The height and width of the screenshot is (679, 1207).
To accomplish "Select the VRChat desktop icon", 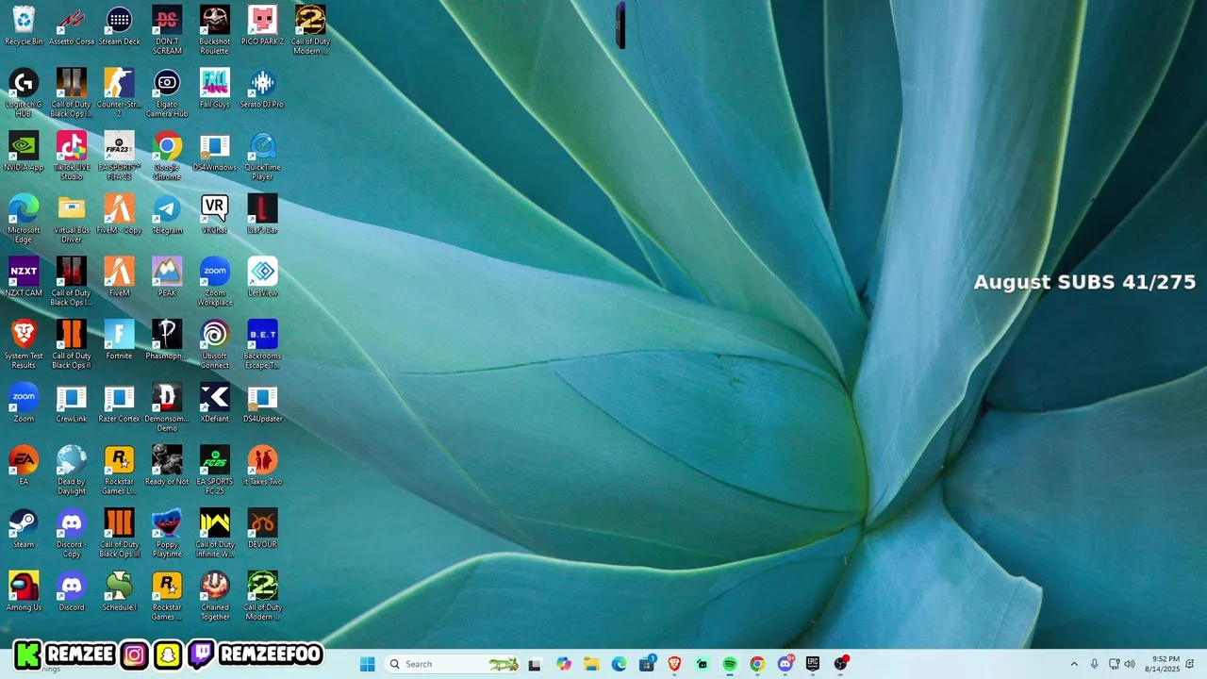I will click(214, 215).
